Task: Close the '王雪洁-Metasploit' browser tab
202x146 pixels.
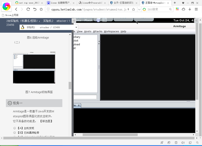Action: point(168,3)
